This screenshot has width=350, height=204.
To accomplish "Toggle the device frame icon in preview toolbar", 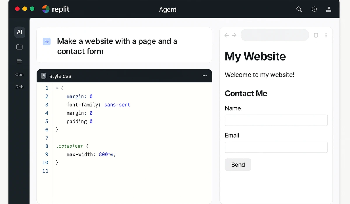I will (x=316, y=35).
